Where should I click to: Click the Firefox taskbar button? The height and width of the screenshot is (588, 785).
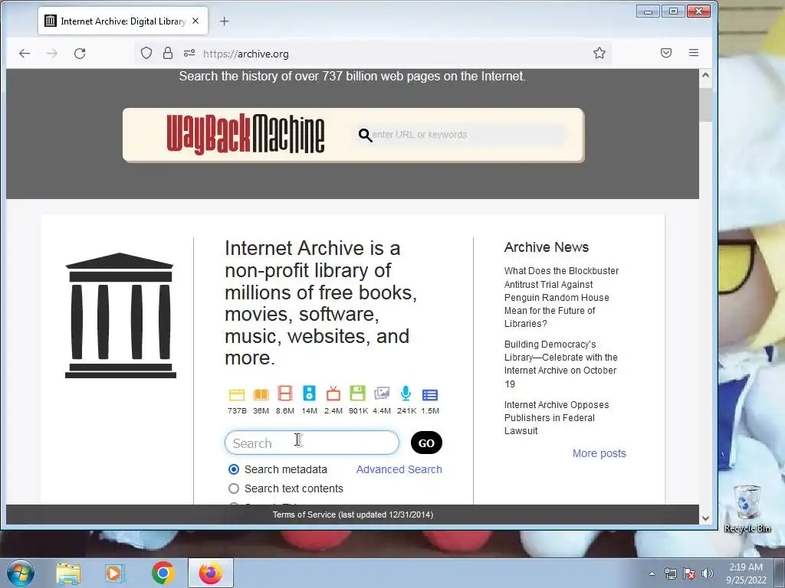point(211,573)
